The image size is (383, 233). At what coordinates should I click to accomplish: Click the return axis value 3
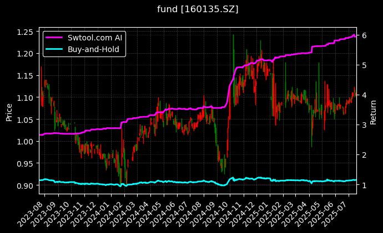click(x=364, y=125)
